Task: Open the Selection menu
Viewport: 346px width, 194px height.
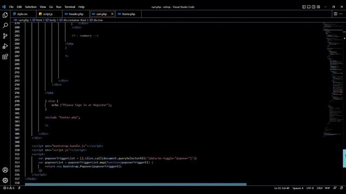Action: click(x=31, y=7)
